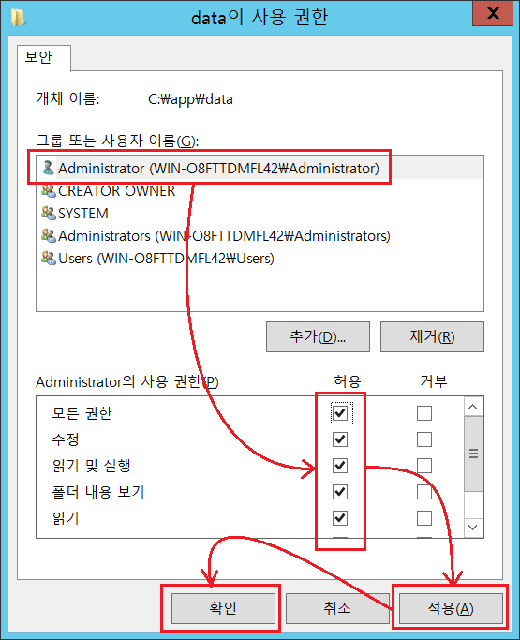Cancel with the 취소 button
The width and height of the screenshot is (520, 640).
click(337, 608)
